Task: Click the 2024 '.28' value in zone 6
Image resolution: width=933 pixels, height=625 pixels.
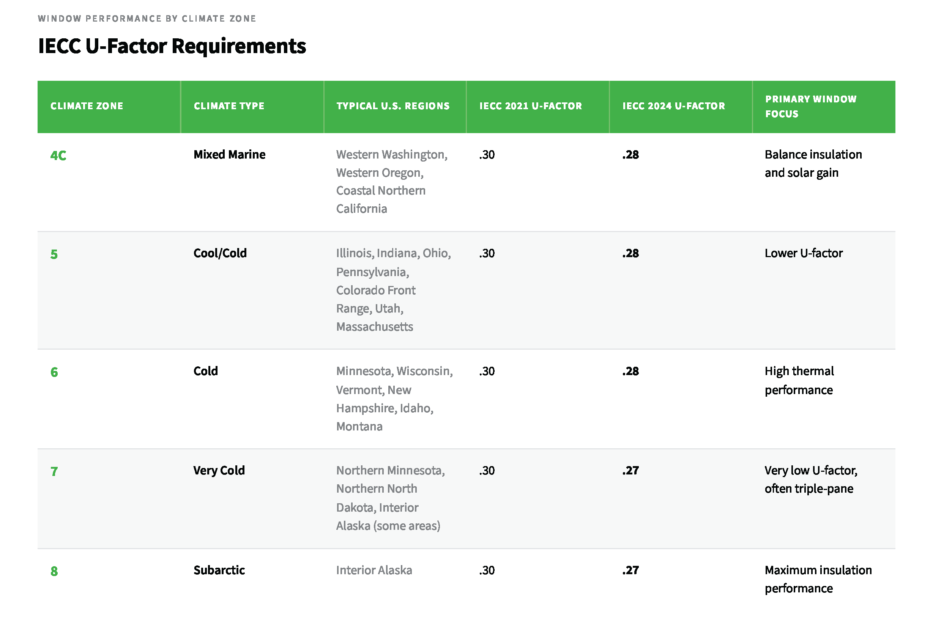Action: click(x=630, y=372)
